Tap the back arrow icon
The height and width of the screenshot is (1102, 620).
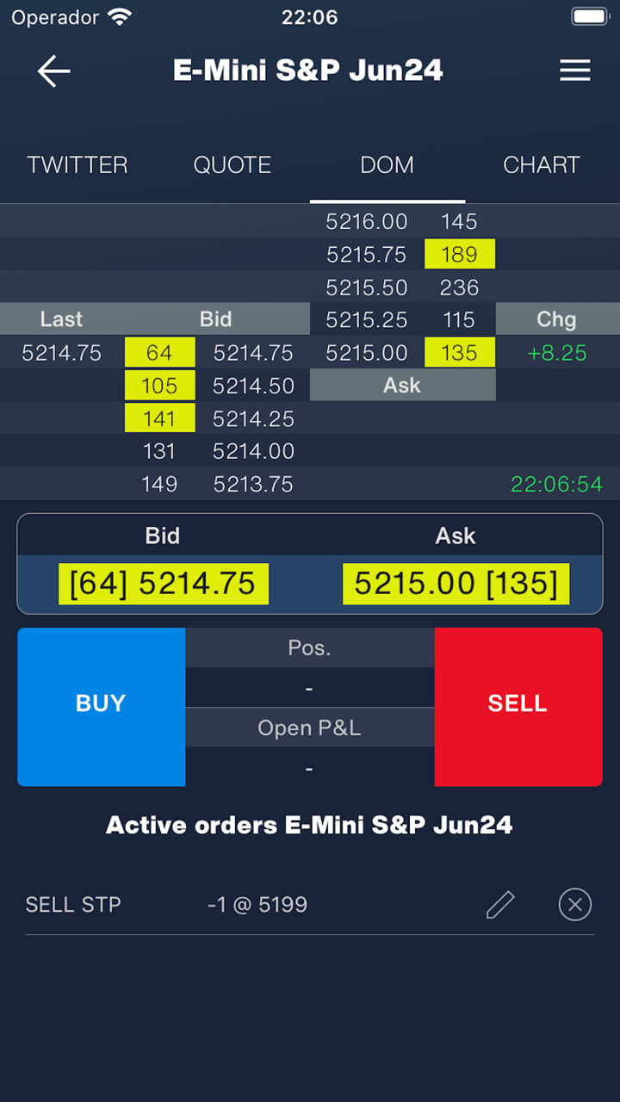pyautogui.click(x=53, y=71)
